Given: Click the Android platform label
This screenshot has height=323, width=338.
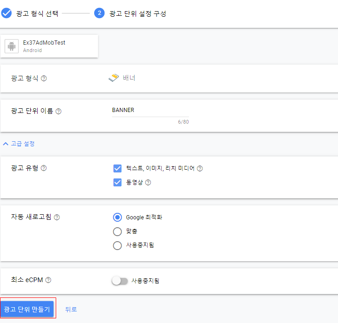Looking at the screenshot, I should click(x=32, y=50).
